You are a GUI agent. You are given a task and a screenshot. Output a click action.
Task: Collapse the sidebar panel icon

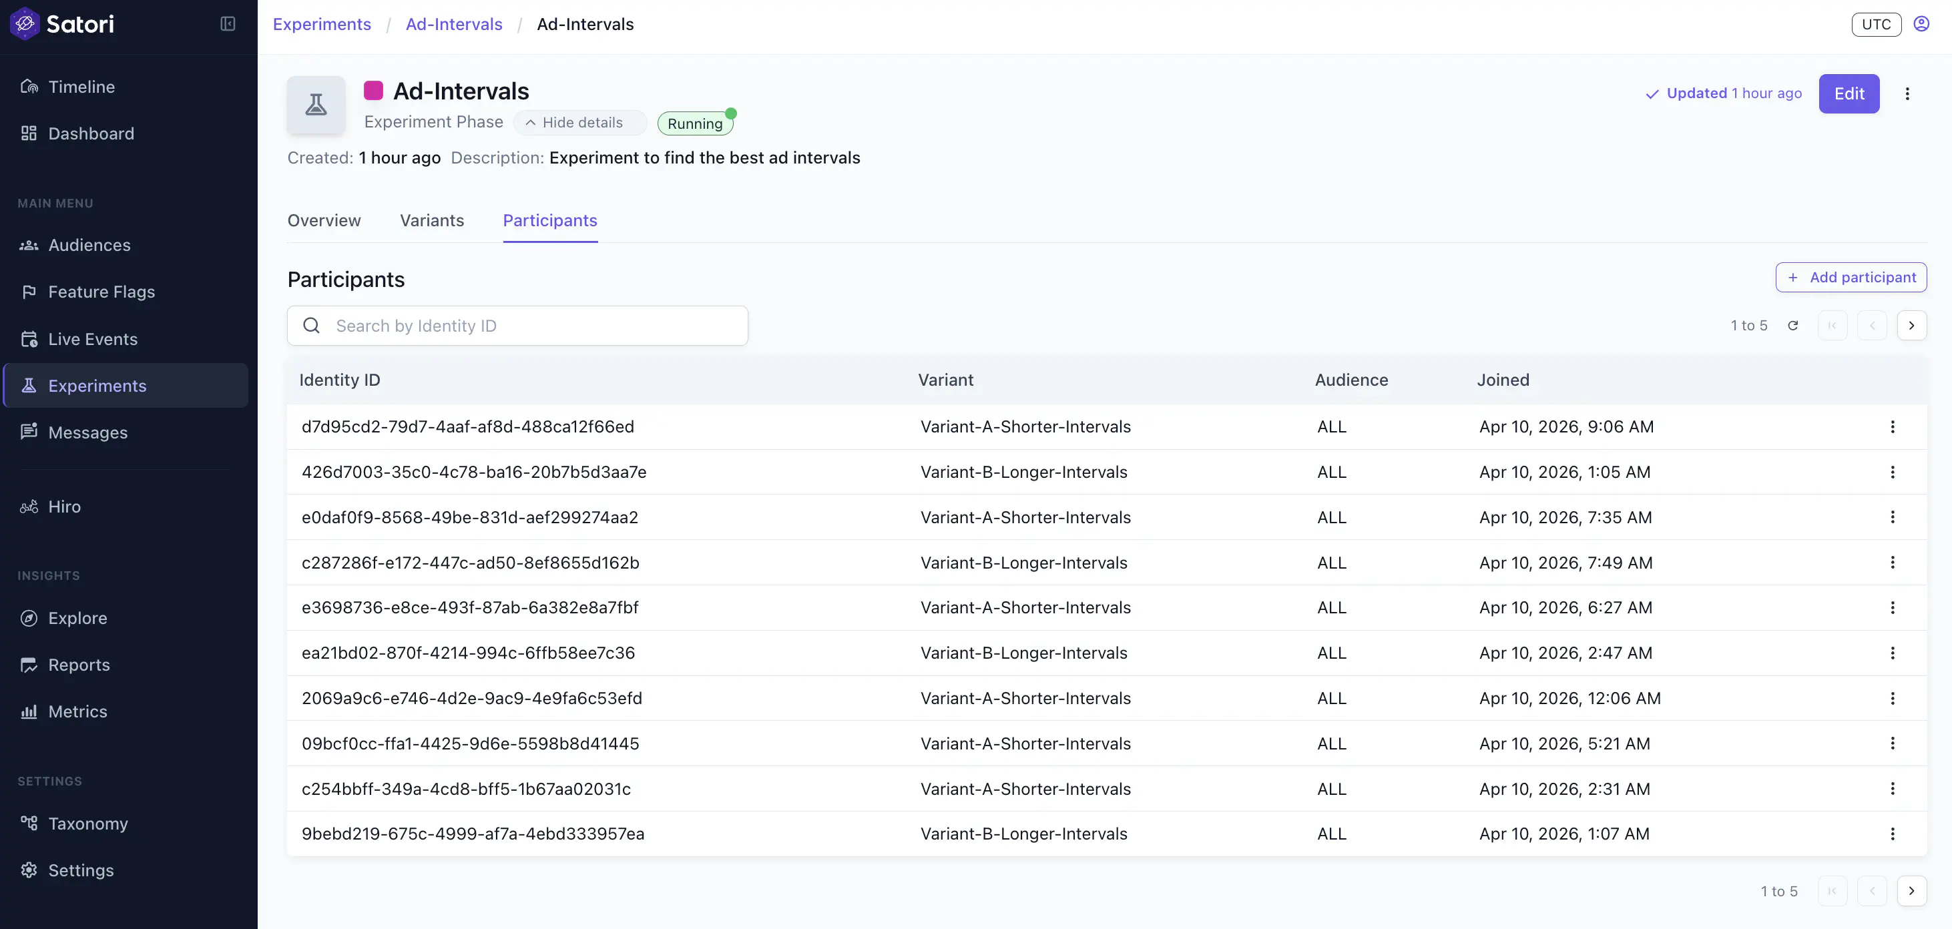(228, 24)
